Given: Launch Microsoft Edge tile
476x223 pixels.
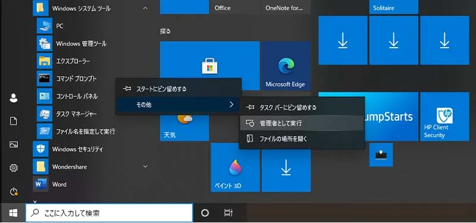Looking at the screenshot, I should [286, 66].
